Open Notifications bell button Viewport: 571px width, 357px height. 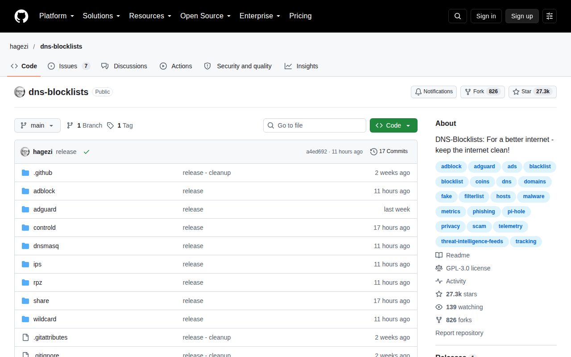pyautogui.click(x=434, y=92)
